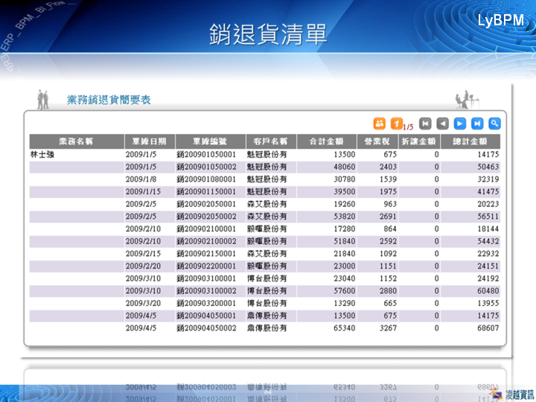The height and width of the screenshot is (402, 536).
Task: Click the orange people group icon
Action: point(379,124)
